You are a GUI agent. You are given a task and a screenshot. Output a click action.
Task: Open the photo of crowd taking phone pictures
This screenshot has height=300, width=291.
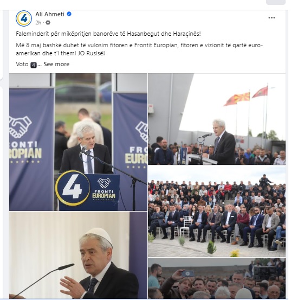tap(217, 278)
